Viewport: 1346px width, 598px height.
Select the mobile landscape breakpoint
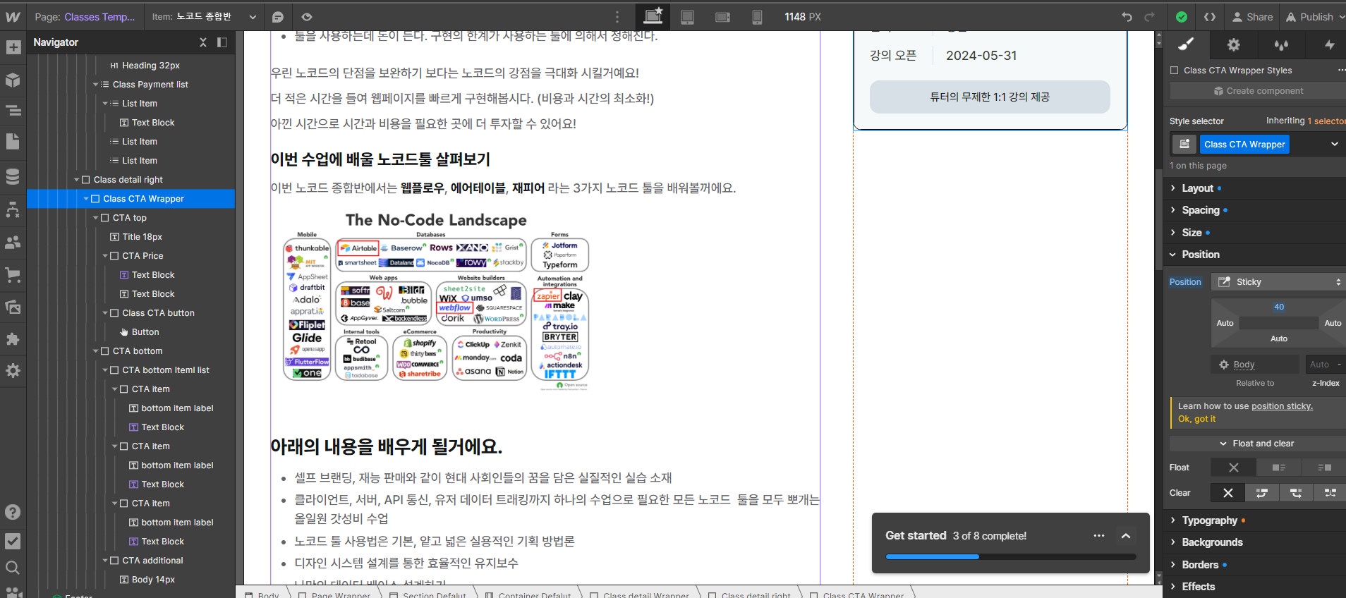click(722, 17)
